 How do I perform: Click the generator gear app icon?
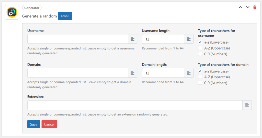click(x=12, y=12)
